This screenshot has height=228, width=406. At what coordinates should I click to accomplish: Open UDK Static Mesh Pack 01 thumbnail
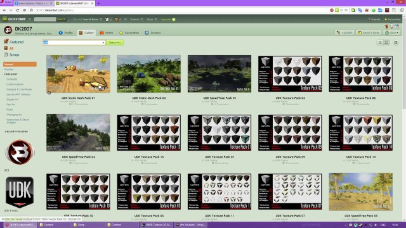(x=78, y=74)
